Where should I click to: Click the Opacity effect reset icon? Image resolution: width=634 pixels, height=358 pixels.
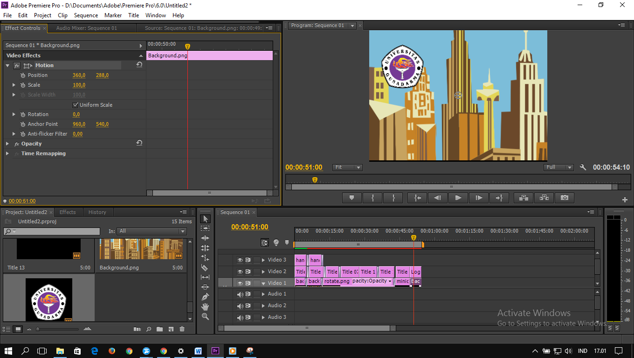coord(139,144)
